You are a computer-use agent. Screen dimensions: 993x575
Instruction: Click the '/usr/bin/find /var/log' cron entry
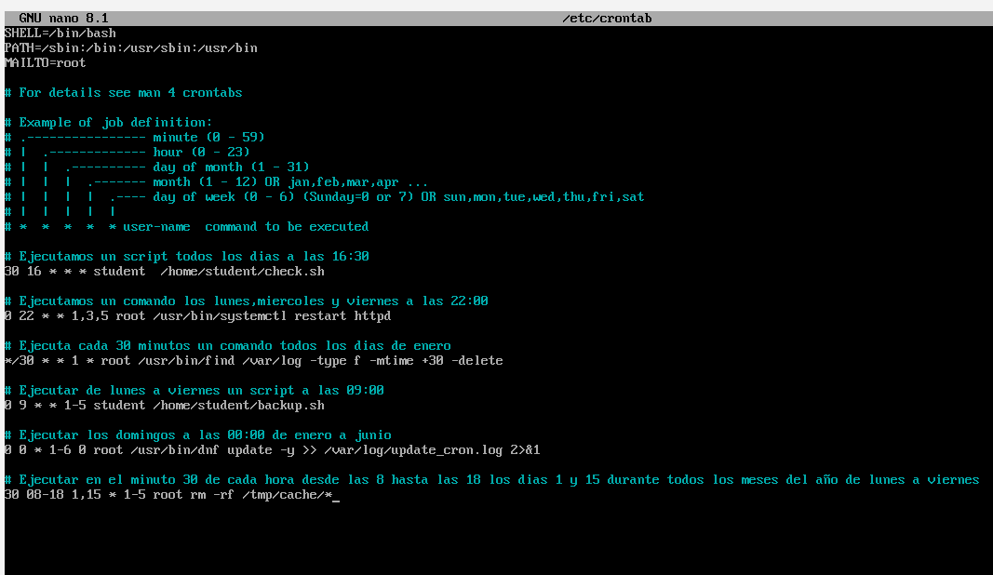tap(253, 361)
